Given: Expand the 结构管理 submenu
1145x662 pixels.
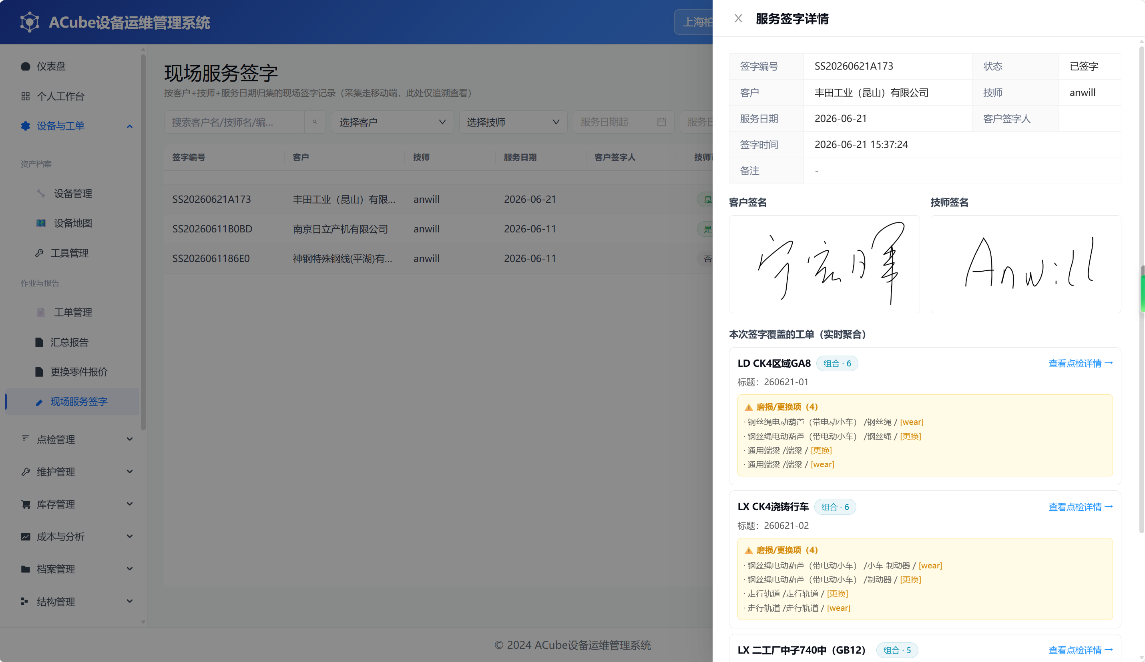Looking at the screenshot, I should pos(129,601).
